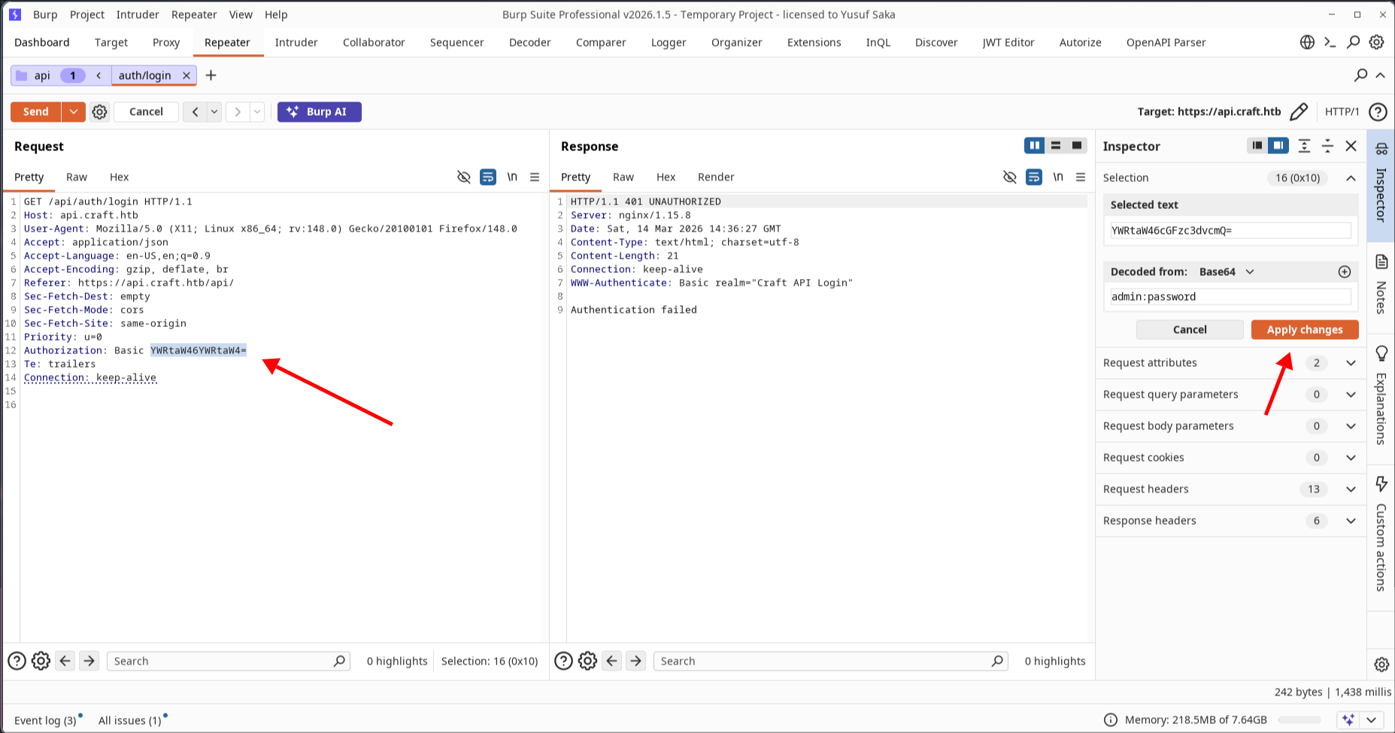Click the decoded admin:password field

[1230, 297]
